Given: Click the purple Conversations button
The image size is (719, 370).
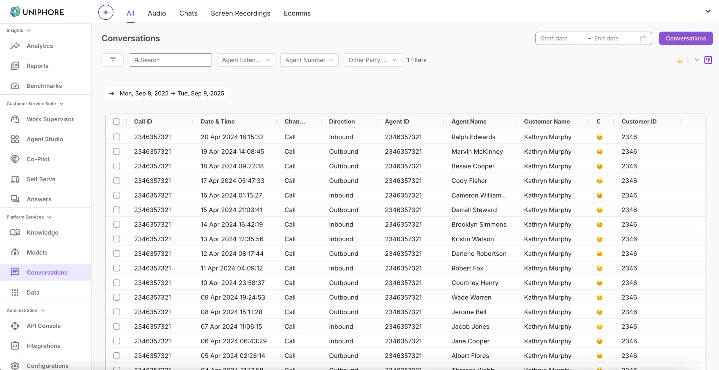Looking at the screenshot, I should click(x=686, y=38).
